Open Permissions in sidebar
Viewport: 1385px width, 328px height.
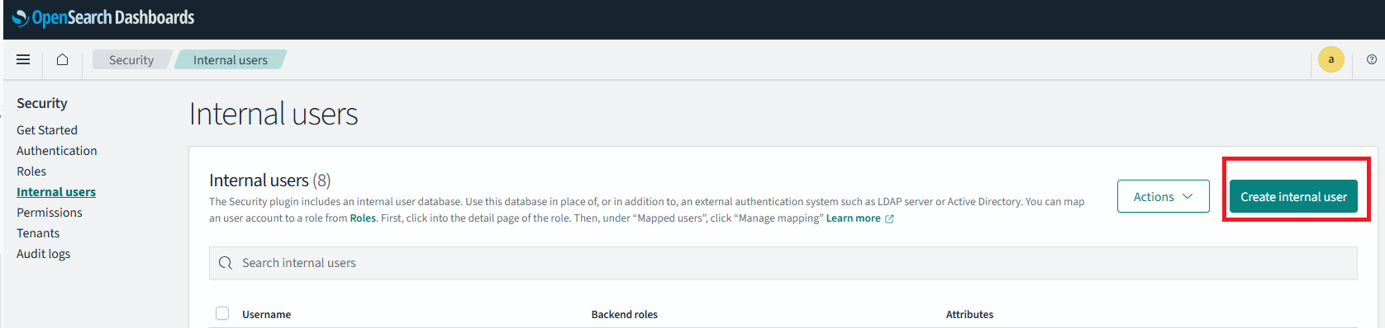click(x=50, y=213)
